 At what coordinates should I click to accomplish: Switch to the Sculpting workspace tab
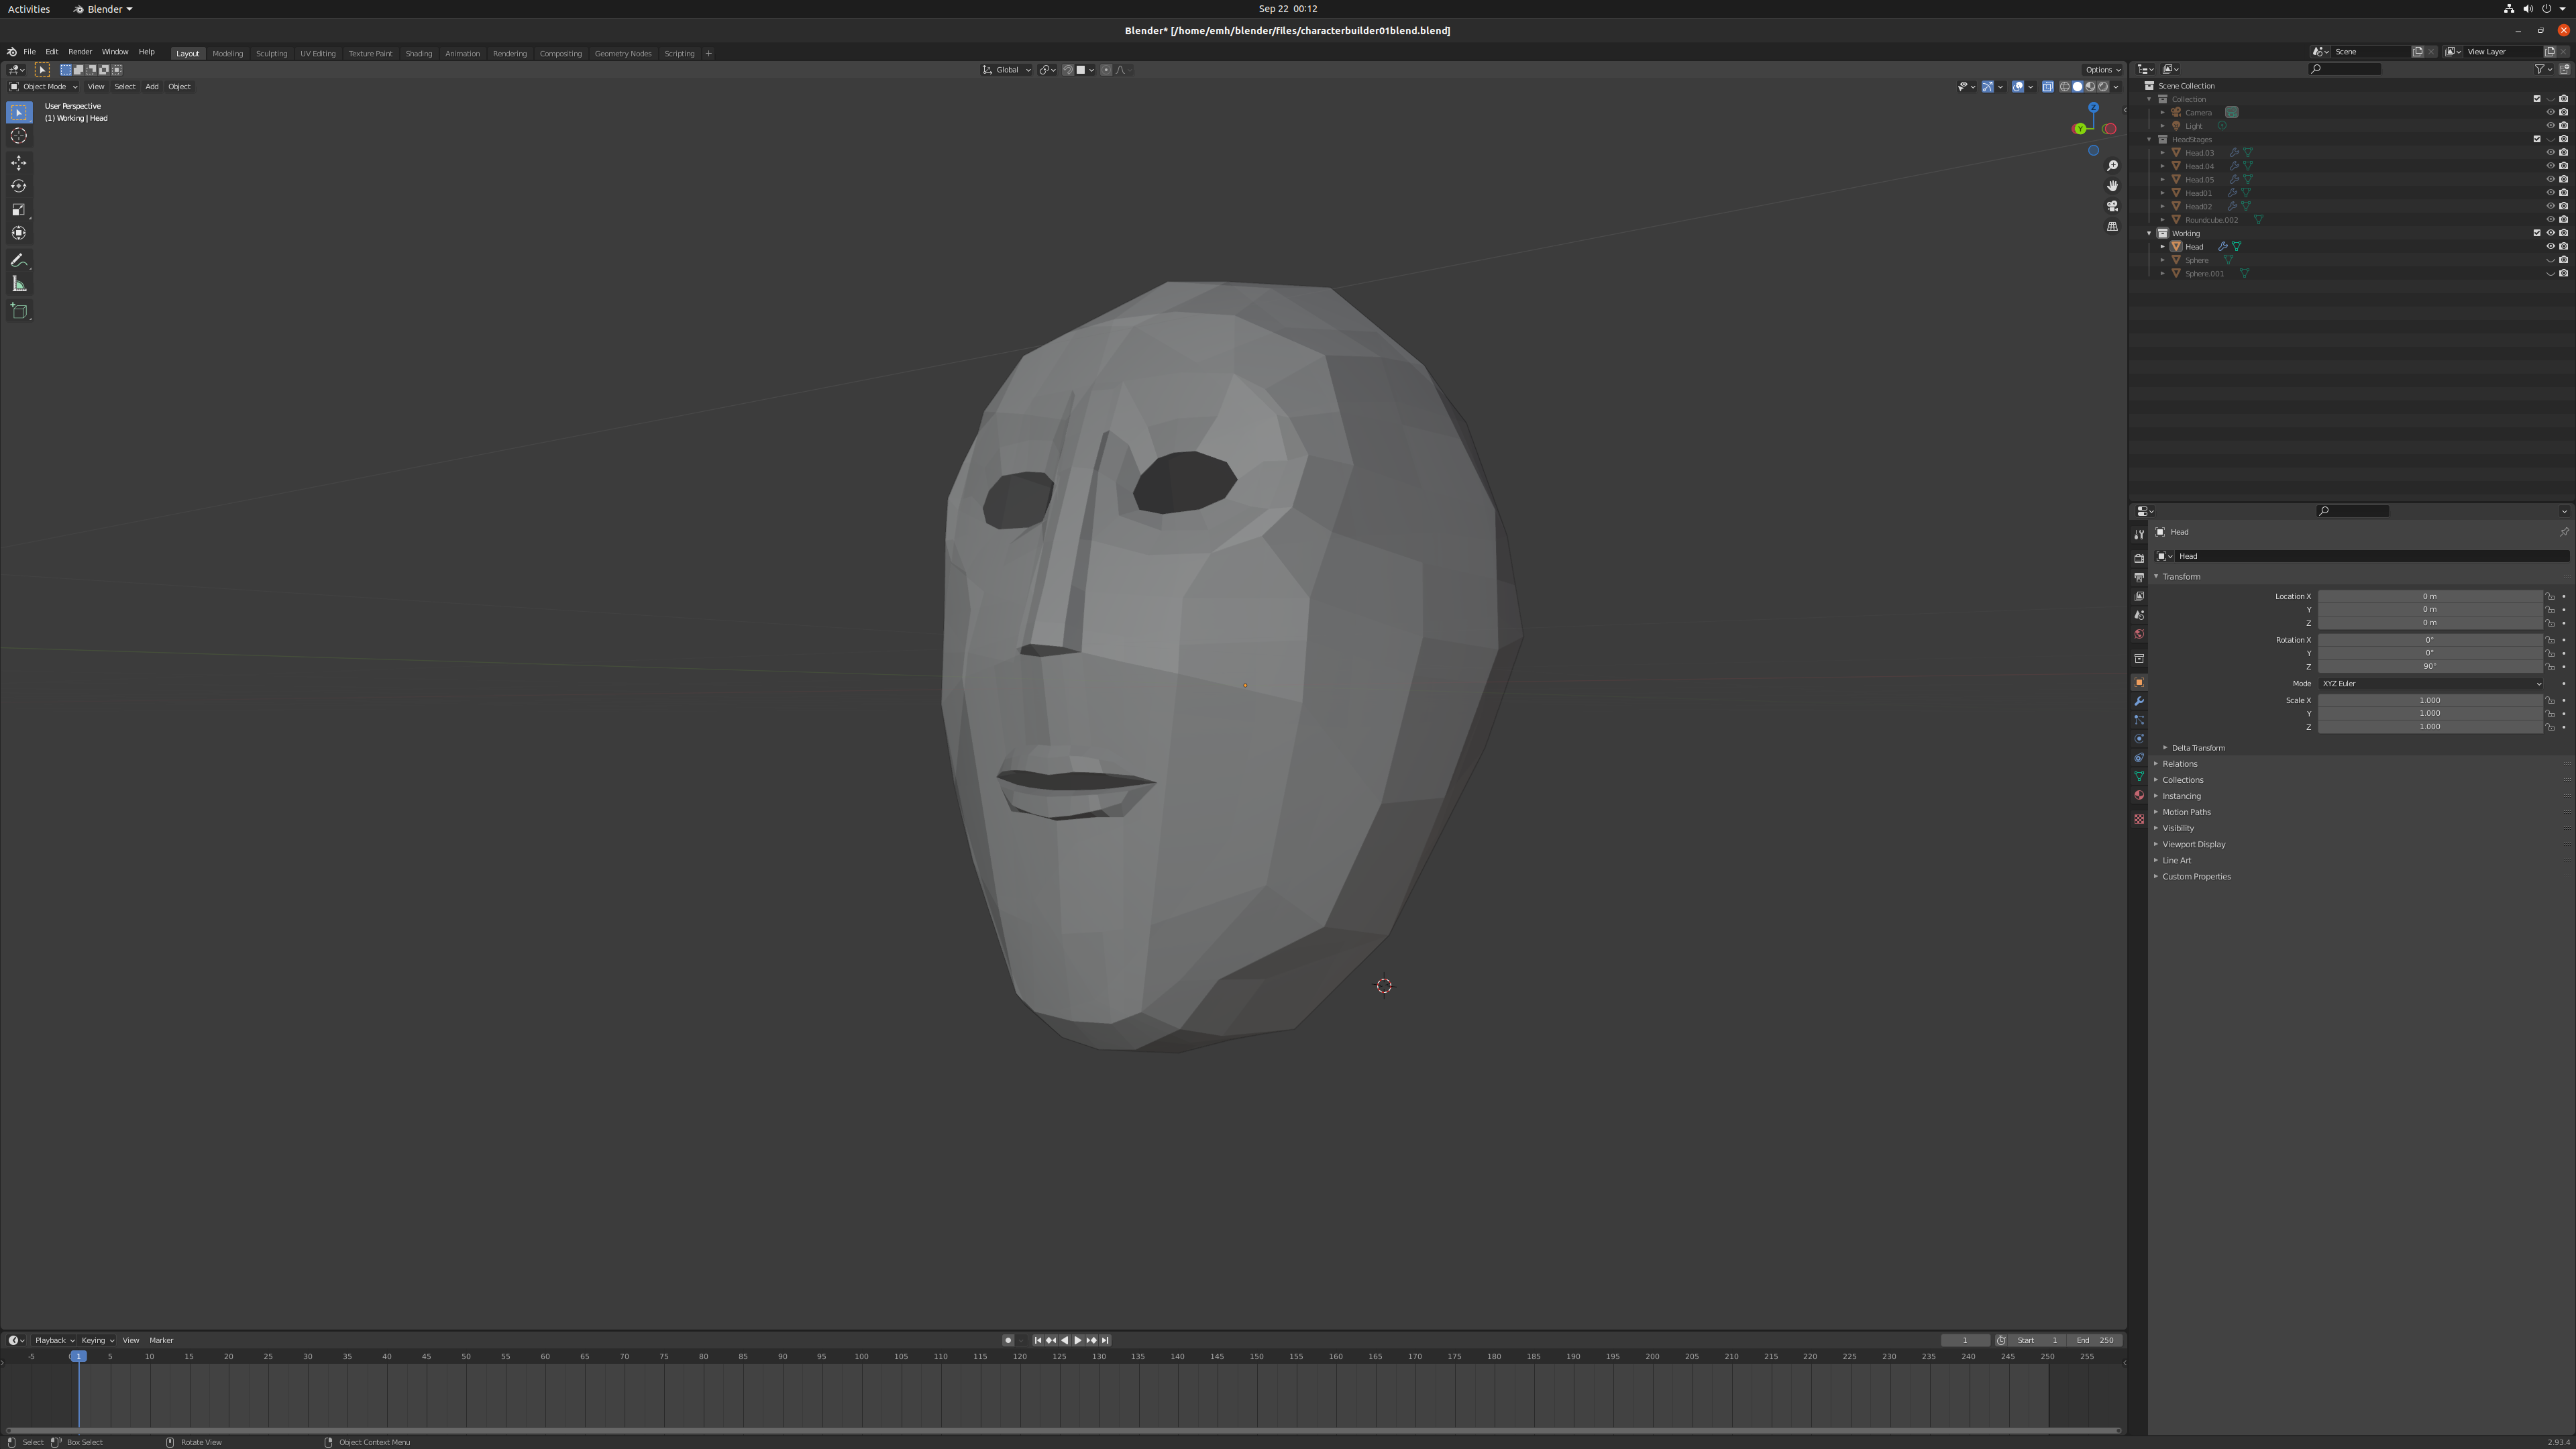tap(271, 54)
